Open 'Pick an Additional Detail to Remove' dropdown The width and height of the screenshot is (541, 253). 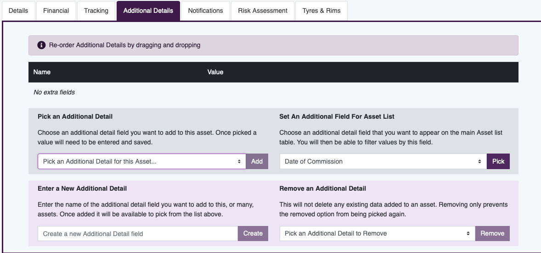[377, 233]
